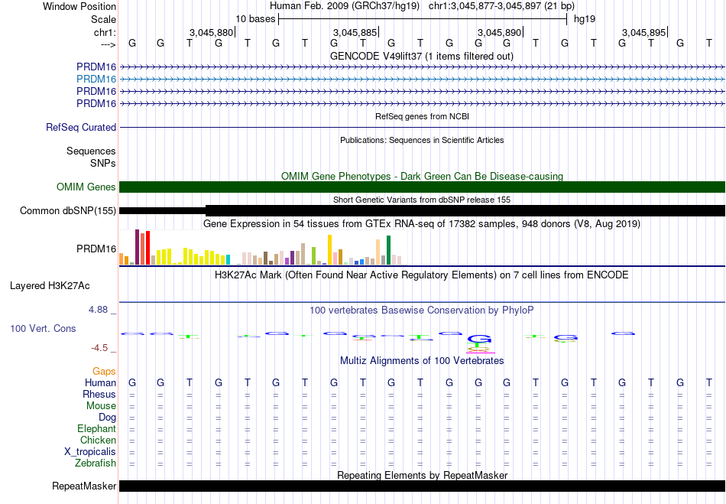Open the GENCODE V49lift37 track title
Image resolution: width=726 pixels, height=504 pixels.
(421, 56)
